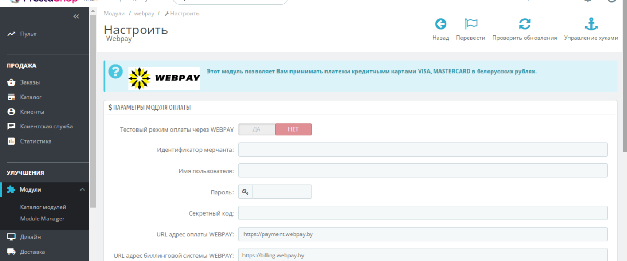
Task: Open Доставка sidebar section
Action: point(32,252)
